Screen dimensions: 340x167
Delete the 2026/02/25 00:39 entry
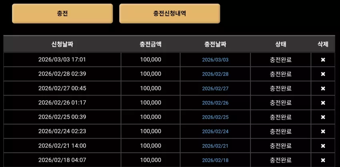click(323, 117)
